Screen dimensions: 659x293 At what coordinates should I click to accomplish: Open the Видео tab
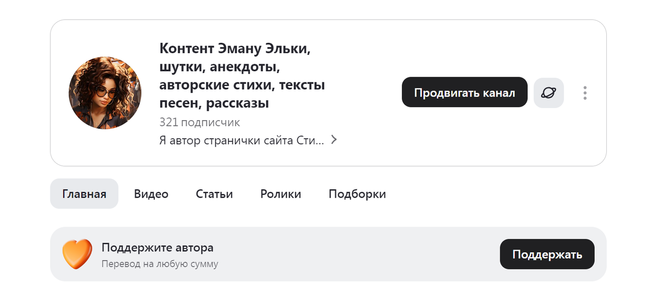point(151,194)
